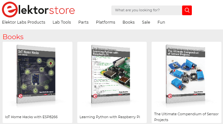Open the Learning Python with Raspberry Pi cover
Screen dimensions: 223x124
coord(110,74)
